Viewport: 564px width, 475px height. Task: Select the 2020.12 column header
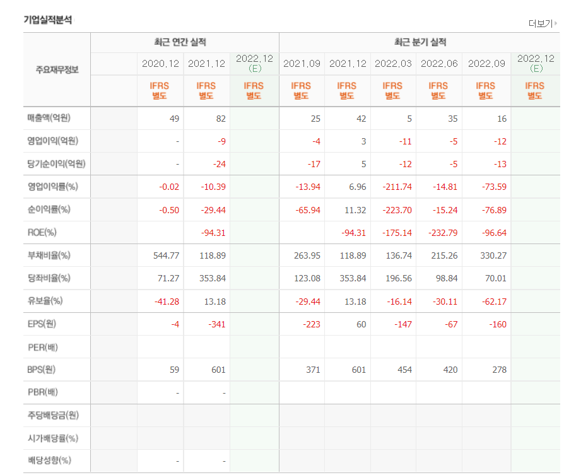pyautogui.click(x=160, y=64)
